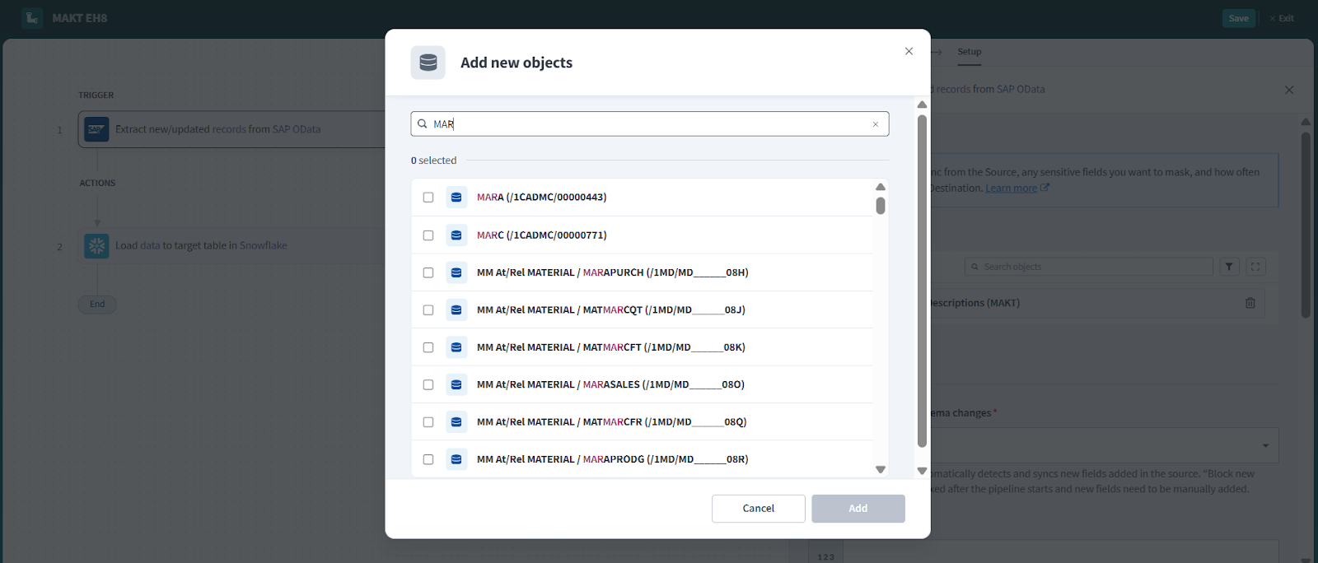This screenshot has width=1318, height=563.
Task: Enable the MARAPRODG object checkbox
Action: click(x=428, y=459)
